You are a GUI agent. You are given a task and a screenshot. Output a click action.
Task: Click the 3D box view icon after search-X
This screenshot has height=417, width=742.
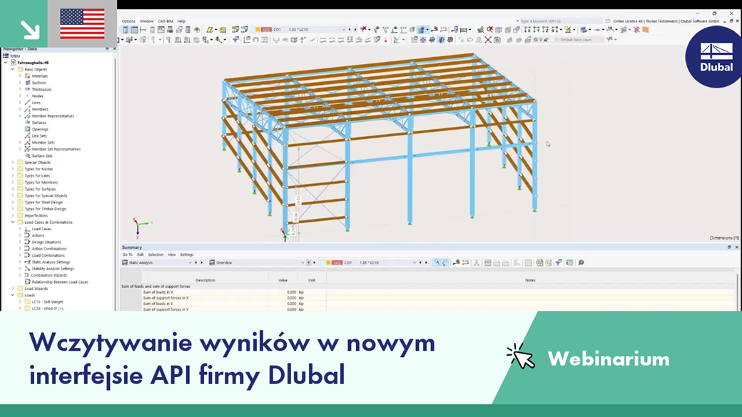click(498, 29)
